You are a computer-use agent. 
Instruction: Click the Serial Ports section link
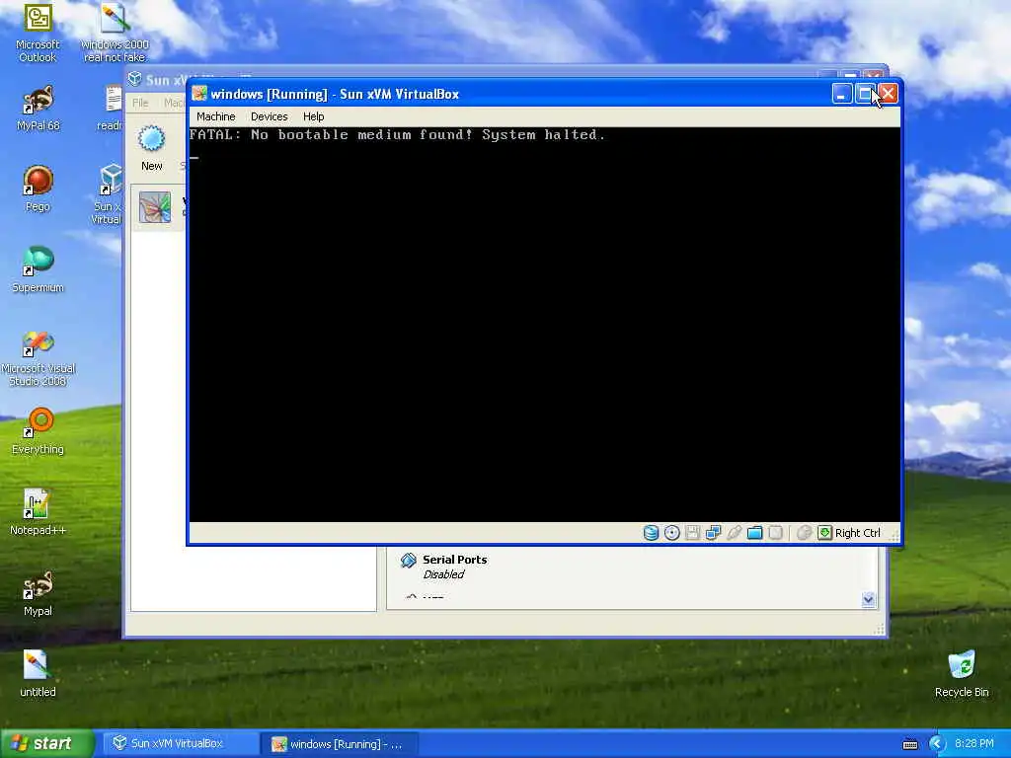click(x=454, y=560)
